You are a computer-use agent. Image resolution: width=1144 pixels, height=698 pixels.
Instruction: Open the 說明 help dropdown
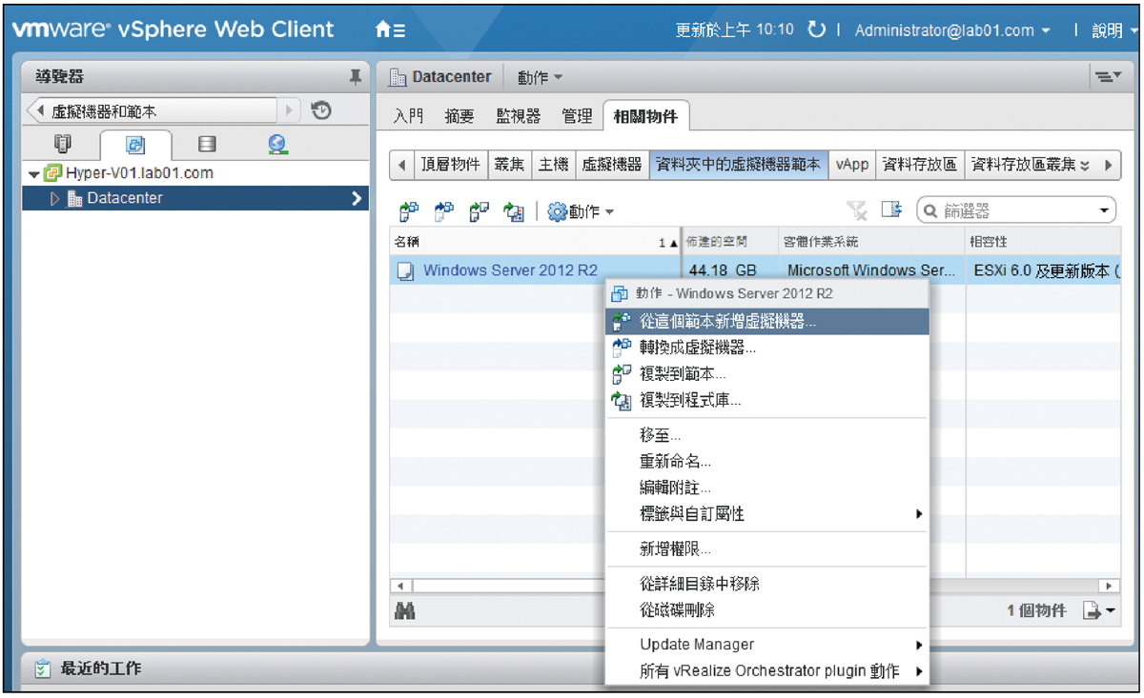(1113, 30)
